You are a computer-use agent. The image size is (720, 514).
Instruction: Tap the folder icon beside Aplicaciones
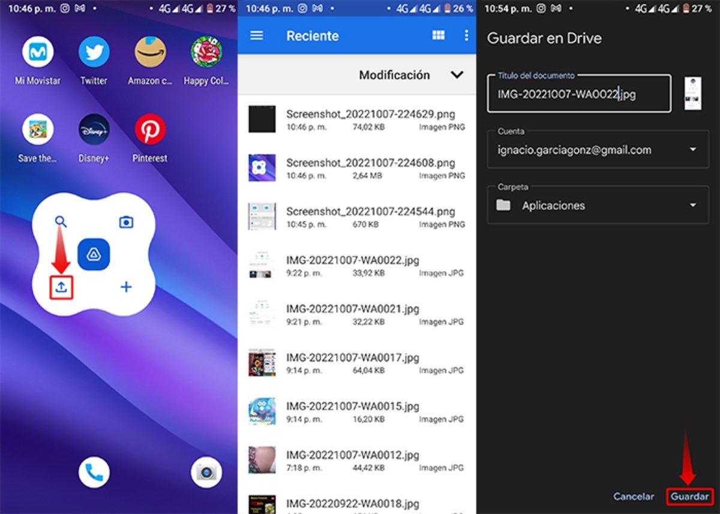[x=503, y=205]
